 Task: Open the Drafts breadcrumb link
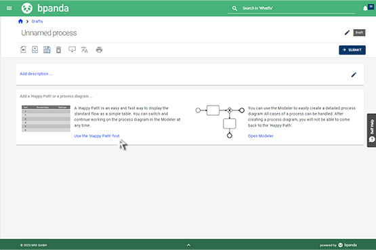point(37,21)
